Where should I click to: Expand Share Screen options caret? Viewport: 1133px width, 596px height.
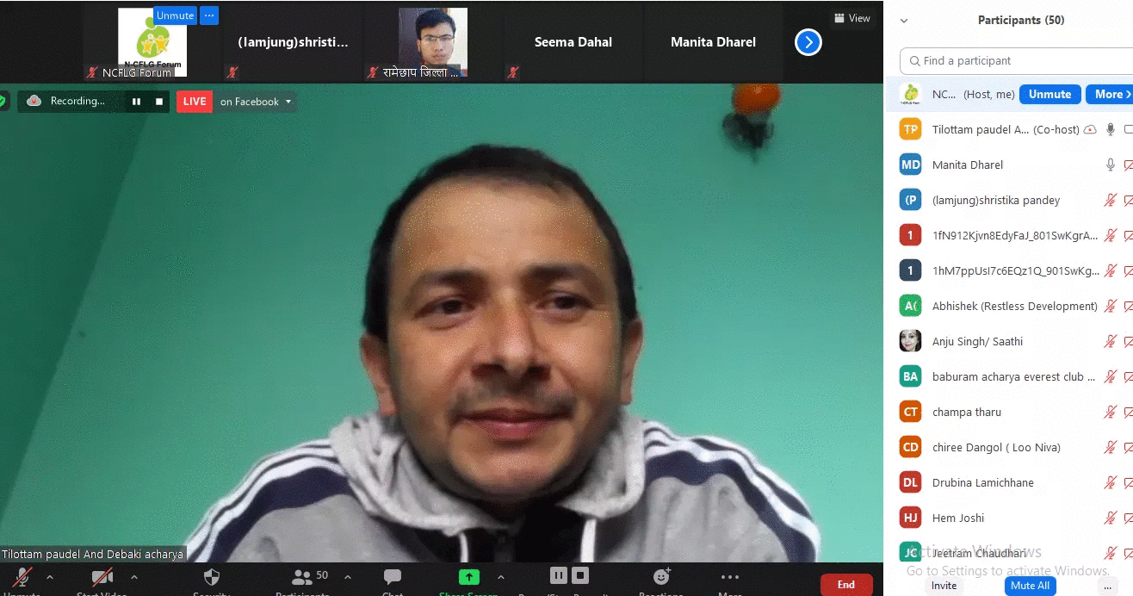click(501, 577)
